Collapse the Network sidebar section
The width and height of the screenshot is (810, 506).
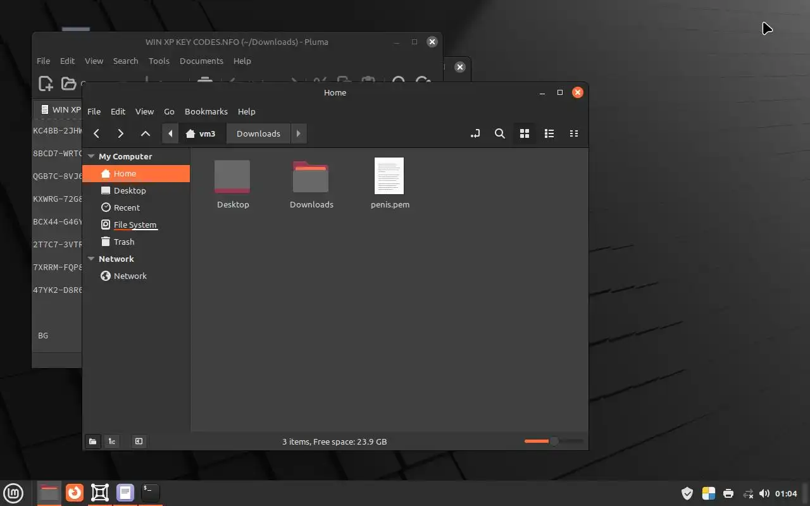(x=91, y=259)
